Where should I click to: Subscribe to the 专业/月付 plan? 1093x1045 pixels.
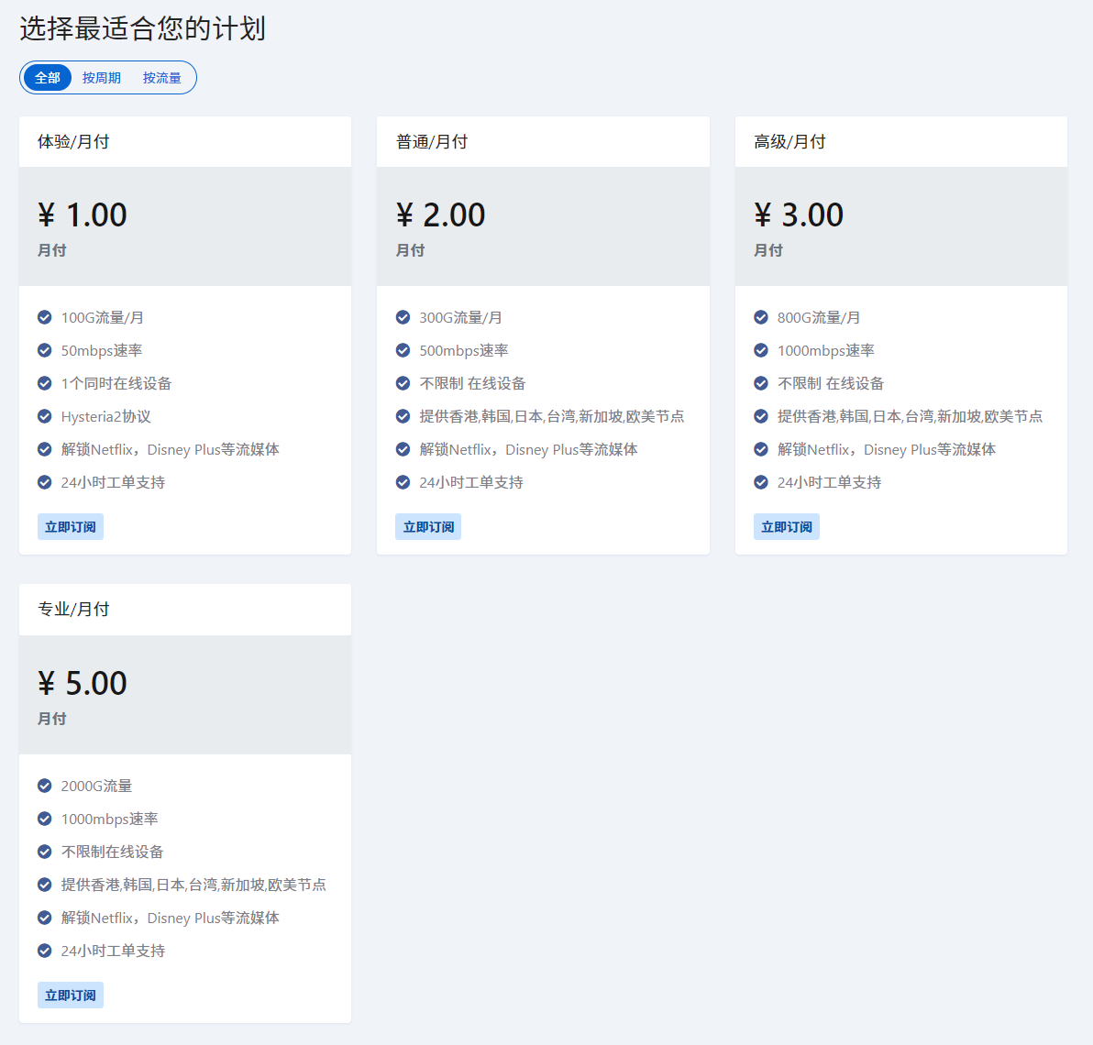71,995
